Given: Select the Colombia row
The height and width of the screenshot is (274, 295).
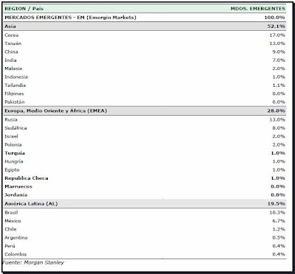Looking at the screenshot, I should pyautogui.click(x=145, y=254).
